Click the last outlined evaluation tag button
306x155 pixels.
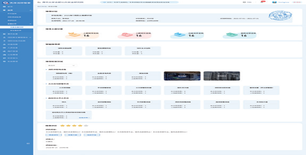pyautogui.click(x=92, y=135)
